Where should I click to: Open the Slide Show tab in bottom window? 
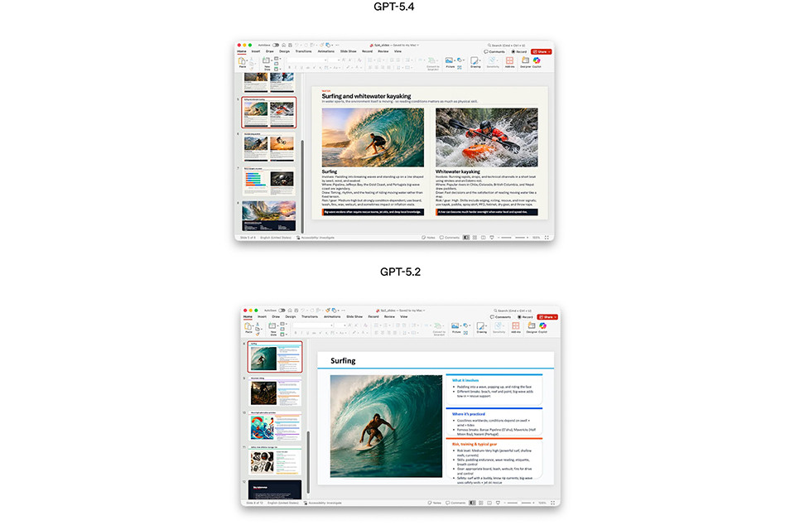pyautogui.click(x=354, y=316)
